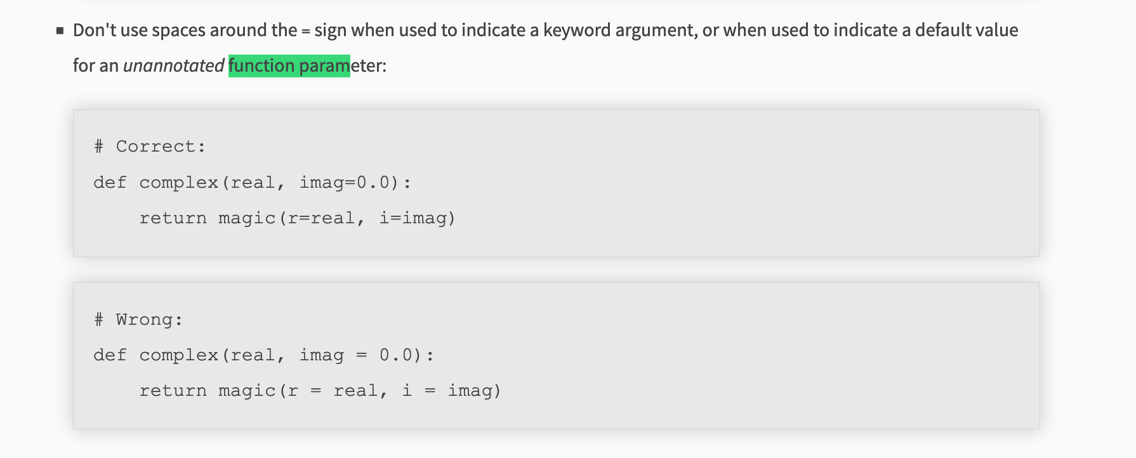Click the "=" sign in the bullet sentence
1136x458 pixels.
pyautogui.click(x=305, y=30)
